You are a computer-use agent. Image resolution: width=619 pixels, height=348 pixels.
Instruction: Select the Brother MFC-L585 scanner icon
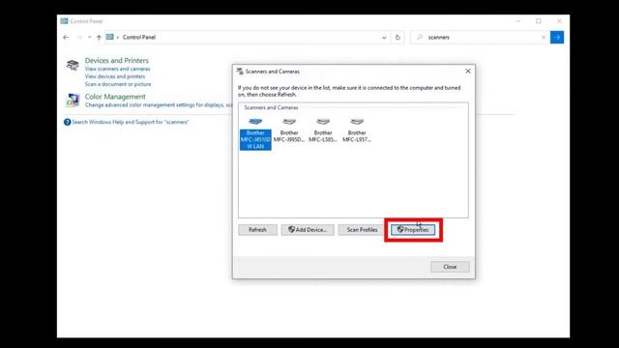click(323, 122)
